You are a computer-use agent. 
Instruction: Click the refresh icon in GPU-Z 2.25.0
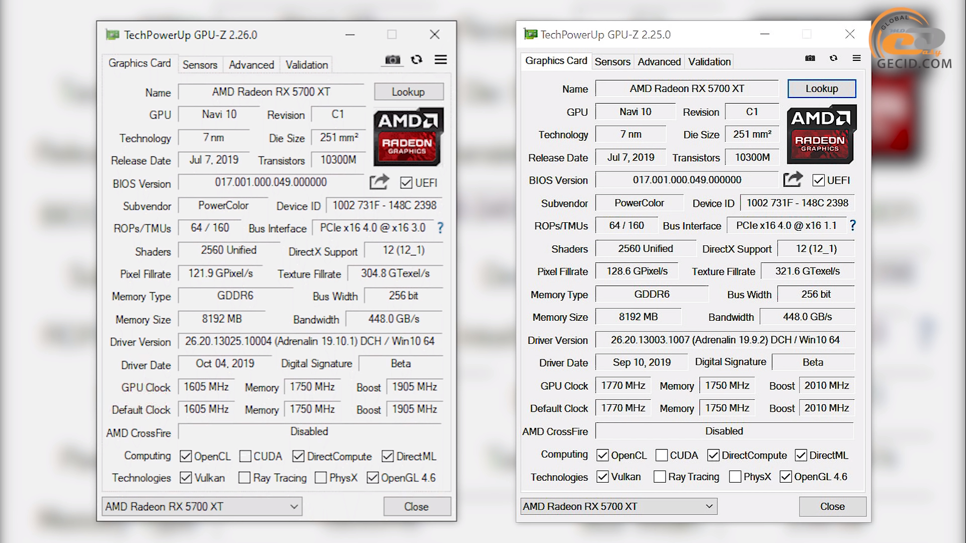[834, 58]
